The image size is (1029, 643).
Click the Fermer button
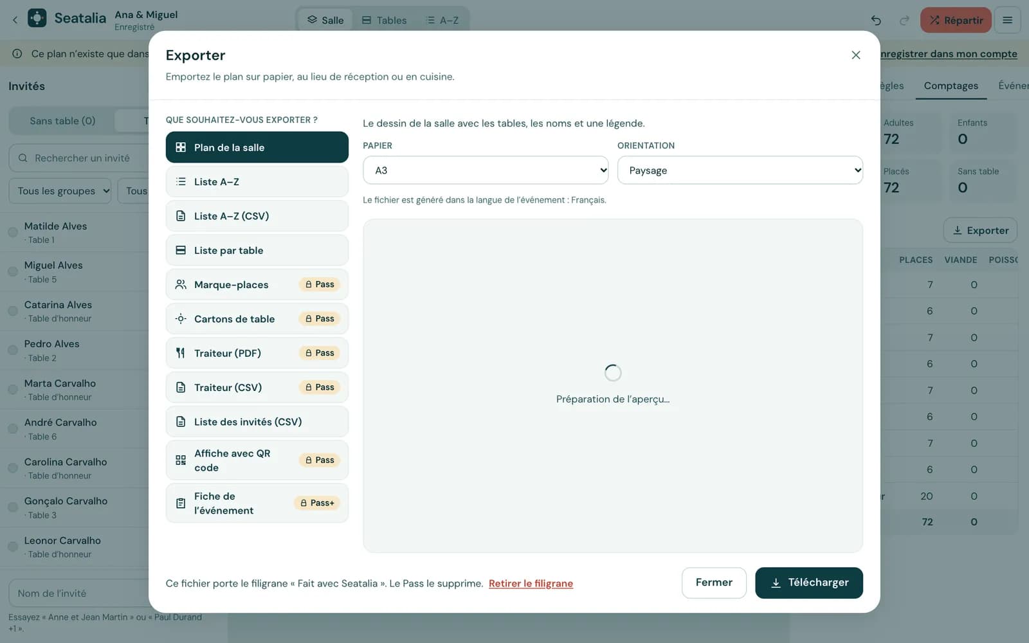(714, 583)
